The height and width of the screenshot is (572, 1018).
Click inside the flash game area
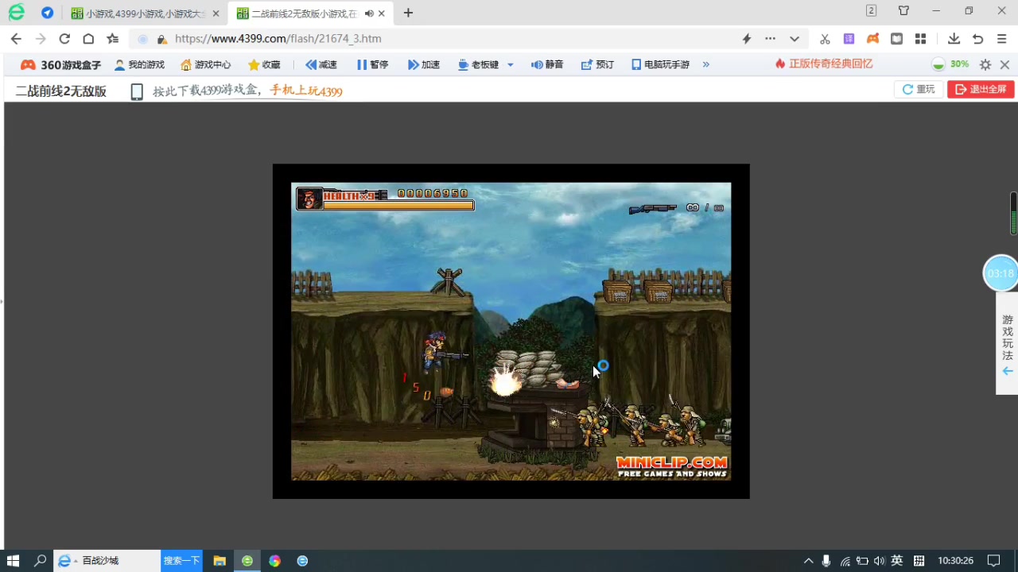511,331
